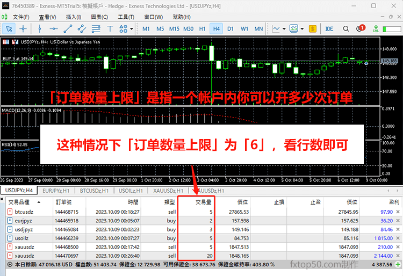This screenshot has width=403, height=276.
Task: Select the trendline drawing tool
Action: point(68,29)
